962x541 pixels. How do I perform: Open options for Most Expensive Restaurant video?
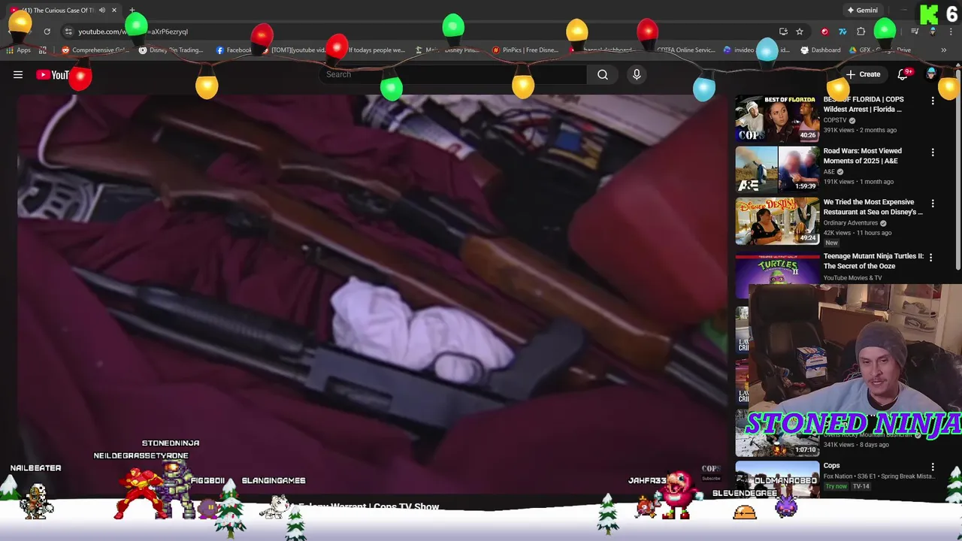(933, 204)
